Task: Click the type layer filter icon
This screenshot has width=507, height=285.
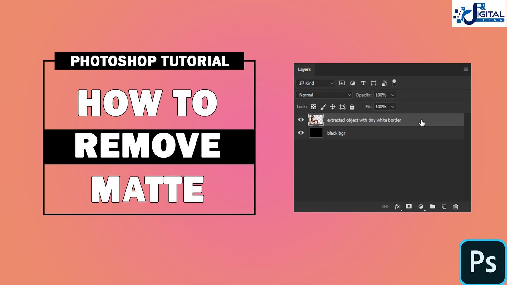Action: (363, 83)
